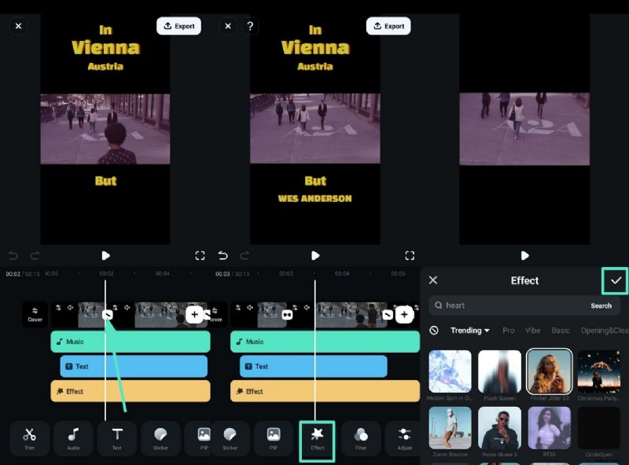Select the Trim tool
Screen dimensions: 629x465
(29, 440)
